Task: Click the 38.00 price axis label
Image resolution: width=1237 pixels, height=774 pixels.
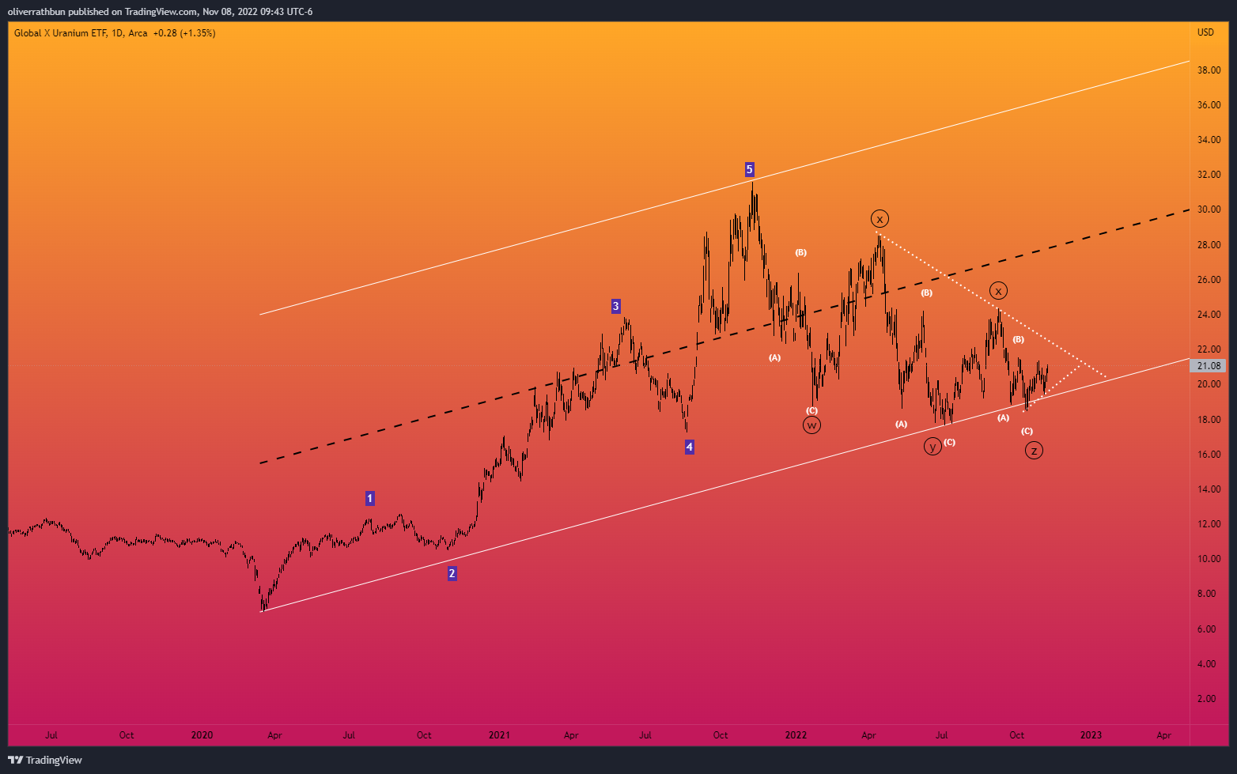Action: (x=1208, y=70)
